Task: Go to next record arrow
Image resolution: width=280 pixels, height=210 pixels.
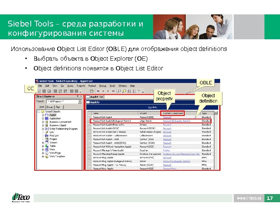Action: (x=108, y=91)
